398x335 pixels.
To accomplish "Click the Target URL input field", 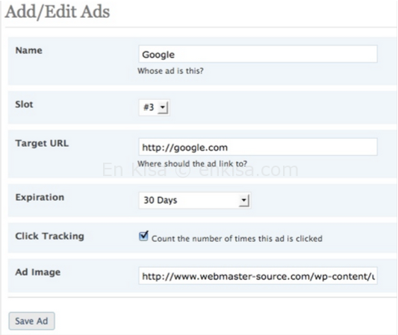I will tap(258, 147).
